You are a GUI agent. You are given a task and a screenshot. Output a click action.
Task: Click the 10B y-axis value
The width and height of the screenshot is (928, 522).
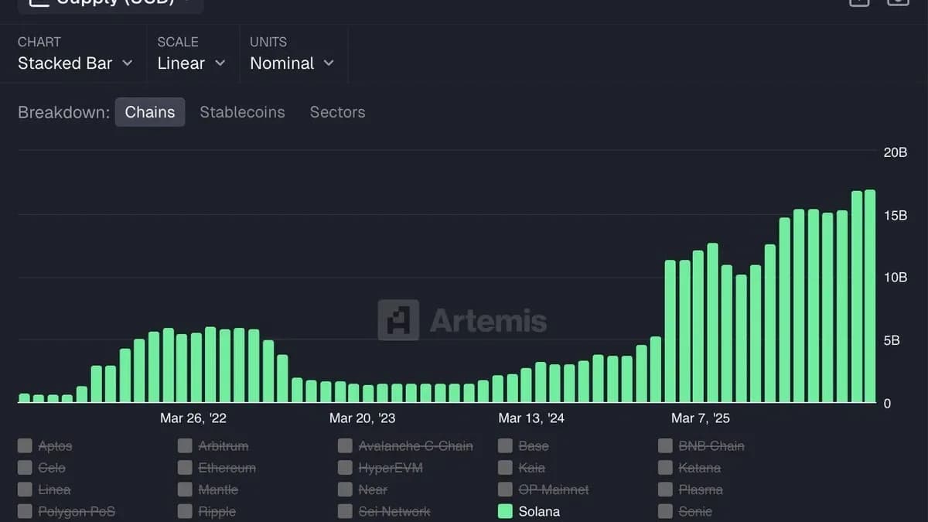[x=895, y=278]
